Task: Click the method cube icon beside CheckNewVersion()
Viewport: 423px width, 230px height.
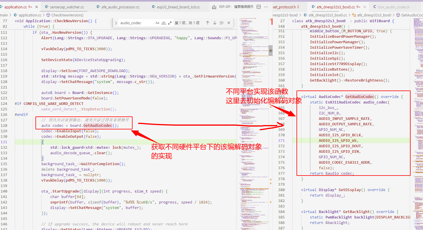Action: [x=48, y=15]
